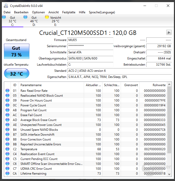Click the 32 °C temperature button
This screenshot has height=181, width=175.
[x=17, y=73]
